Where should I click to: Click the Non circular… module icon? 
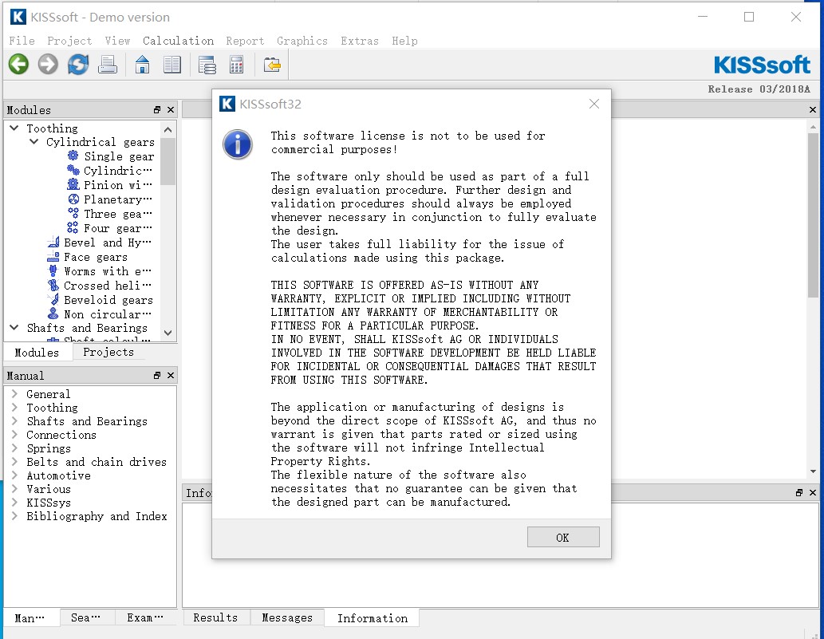[x=53, y=314]
